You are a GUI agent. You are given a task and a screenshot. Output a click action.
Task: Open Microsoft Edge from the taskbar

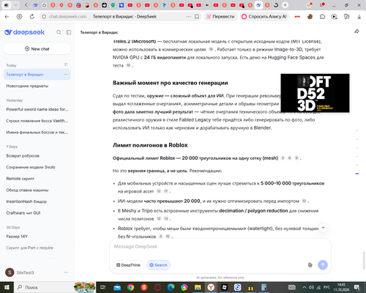[x=171, y=287]
